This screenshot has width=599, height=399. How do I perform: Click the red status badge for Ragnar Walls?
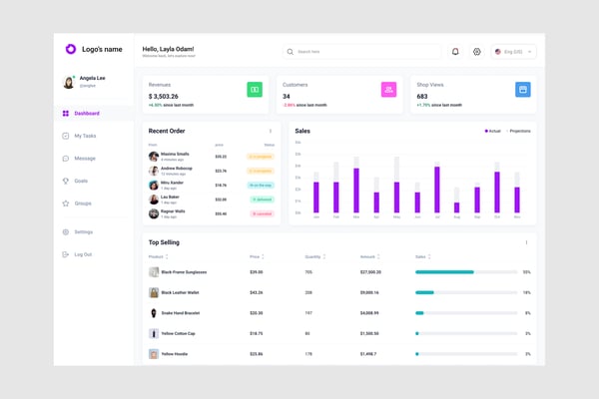pyautogui.click(x=262, y=213)
